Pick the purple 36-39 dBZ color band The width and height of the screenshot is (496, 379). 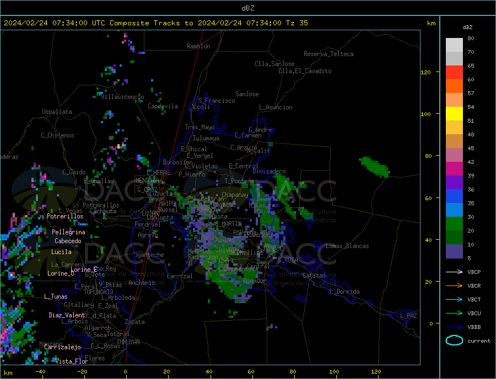(x=454, y=183)
